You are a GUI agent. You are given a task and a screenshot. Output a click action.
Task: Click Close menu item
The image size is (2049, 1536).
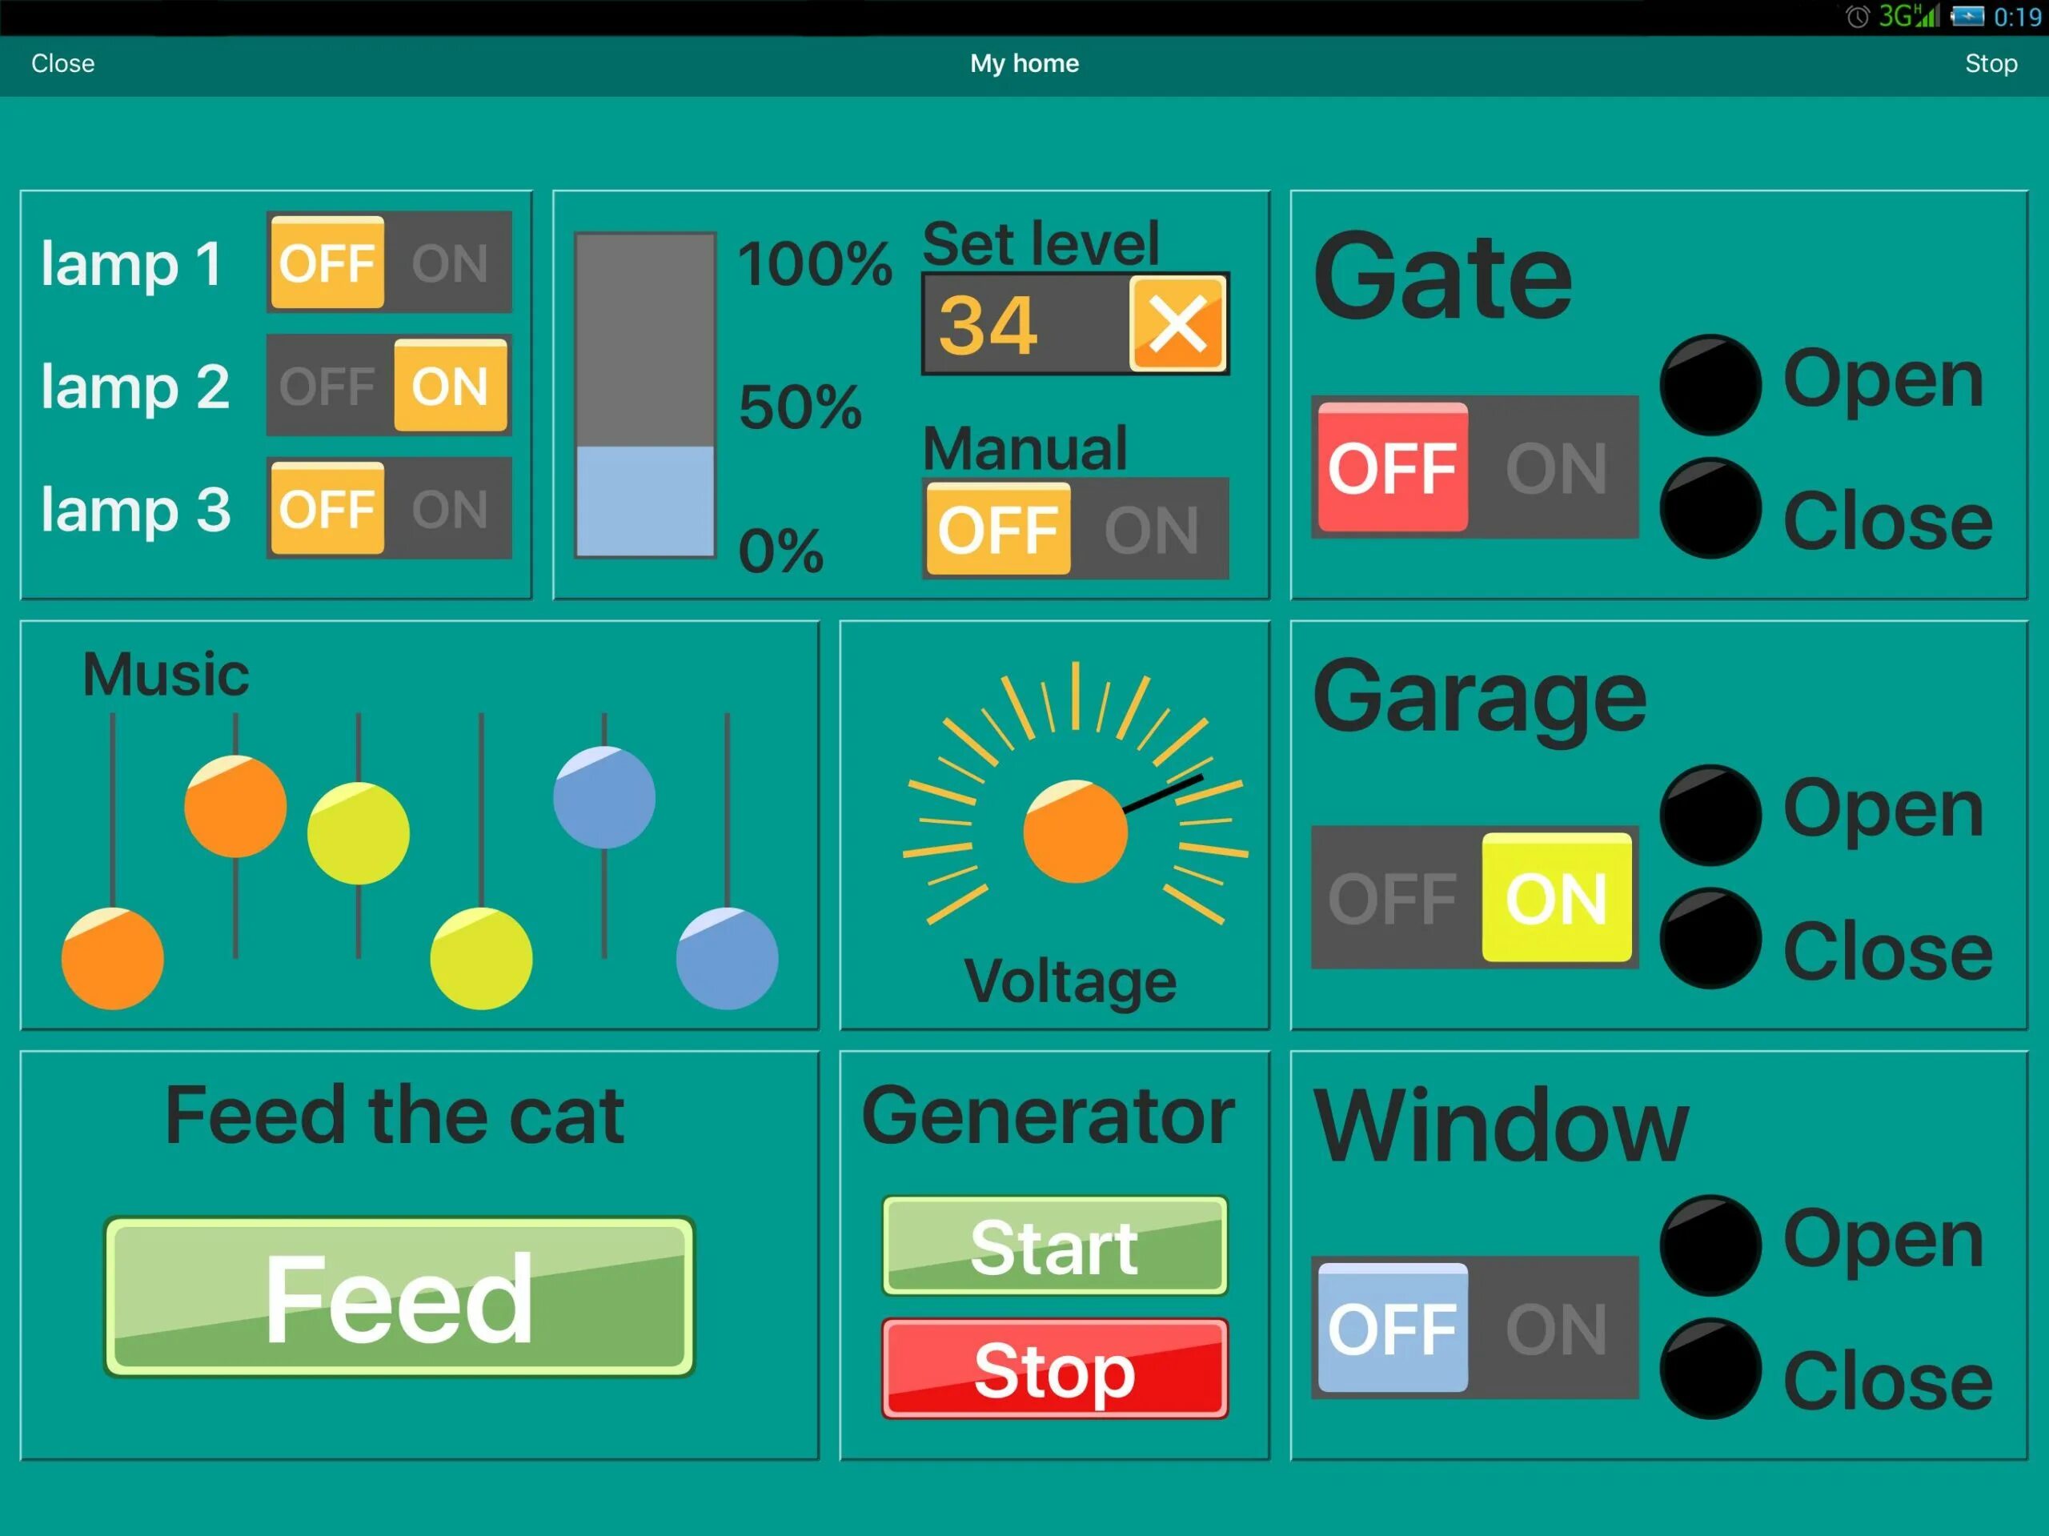[x=63, y=63]
